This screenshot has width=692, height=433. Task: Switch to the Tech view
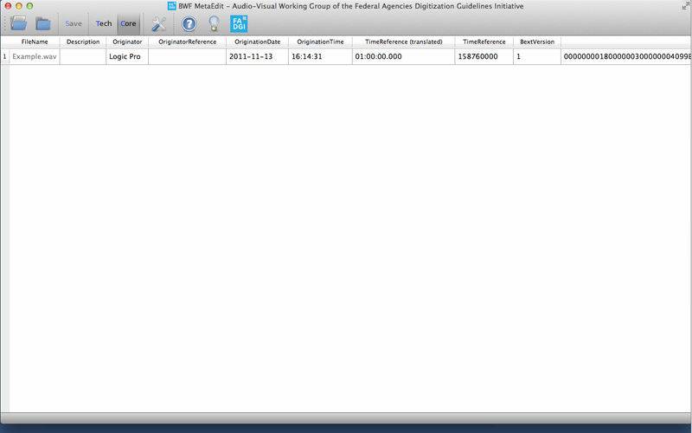pyautogui.click(x=103, y=23)
